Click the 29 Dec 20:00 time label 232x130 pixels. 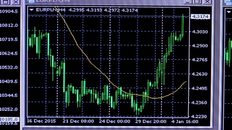(x=151, y=121)
